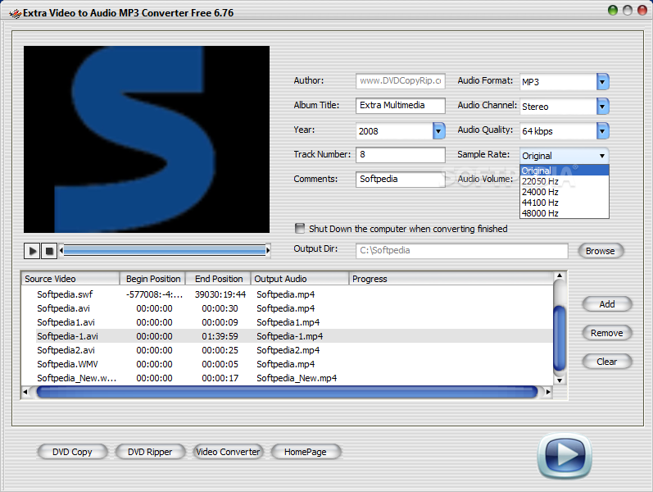Click the Track Number field
The height and width of the screenshot is (492, 653).
400,155
